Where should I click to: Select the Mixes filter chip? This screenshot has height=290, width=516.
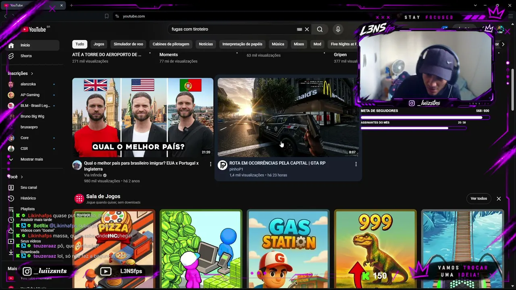tap(299, 44)
